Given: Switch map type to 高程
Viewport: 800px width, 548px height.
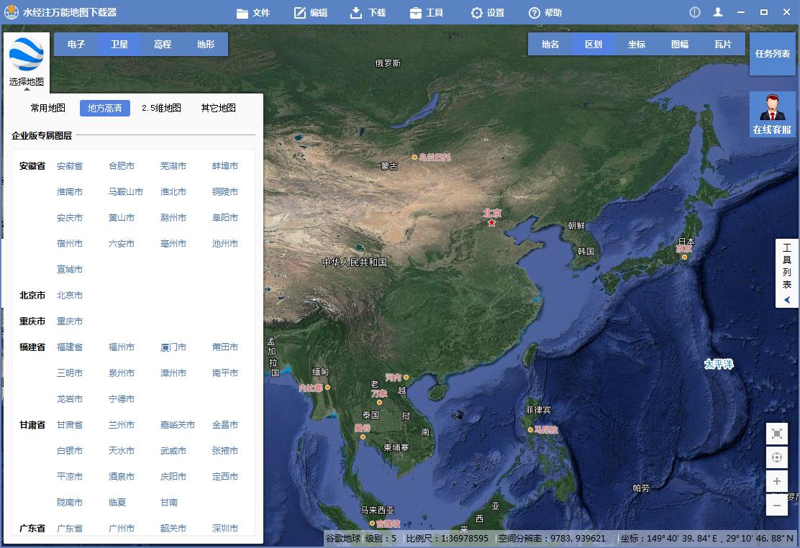Looking at the screenshot, I should pos(163,45).
